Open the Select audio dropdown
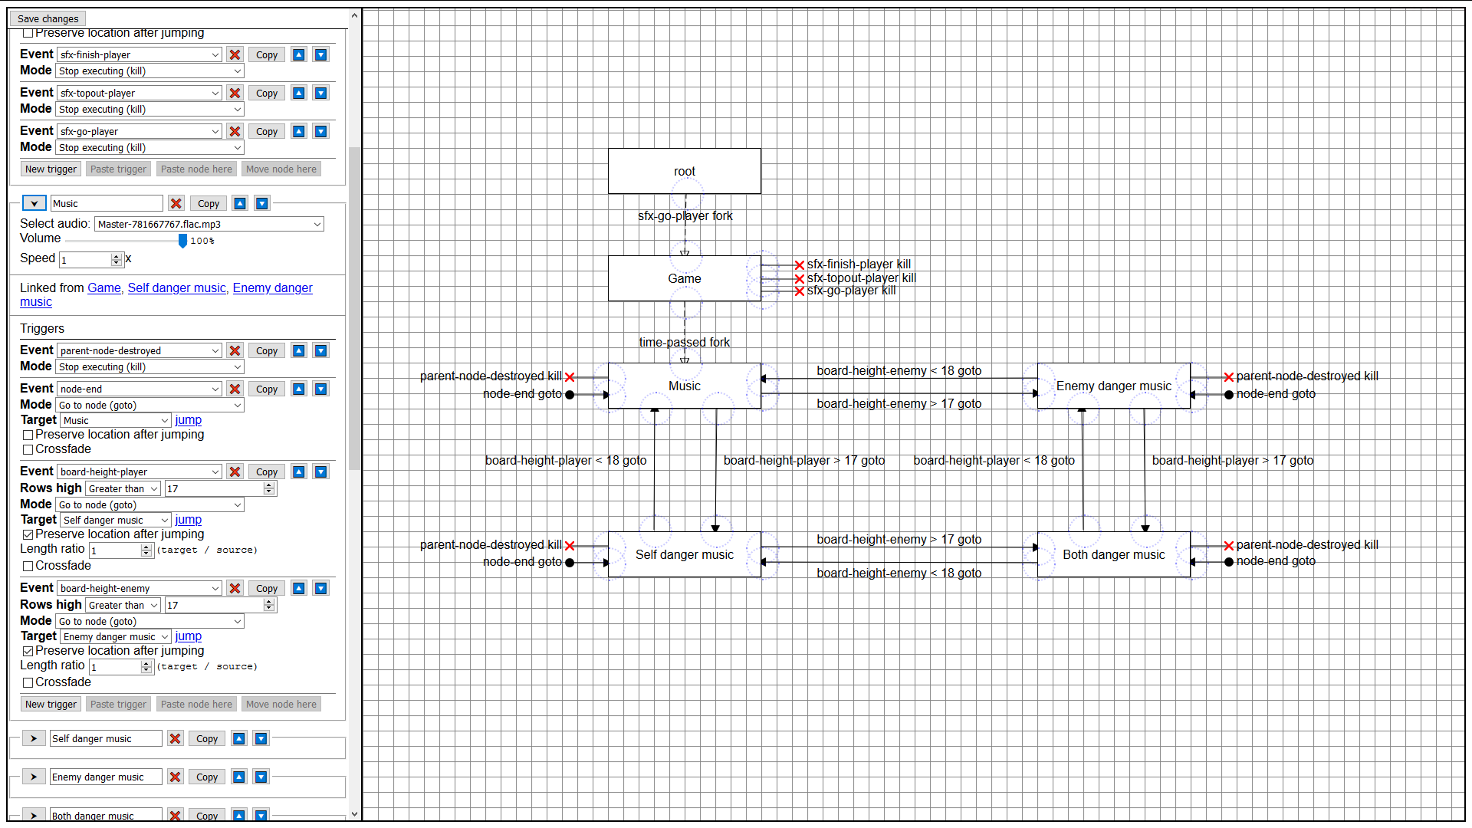The image size is (1472, 828). [x=209, y=224]
